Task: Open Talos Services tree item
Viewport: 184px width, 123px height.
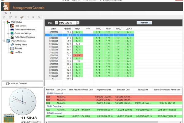Action: point(21,26)
